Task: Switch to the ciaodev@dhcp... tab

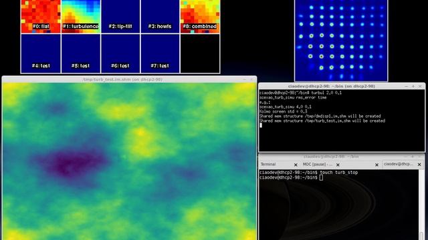Action: pyautogui.click(x=403, y=164)
